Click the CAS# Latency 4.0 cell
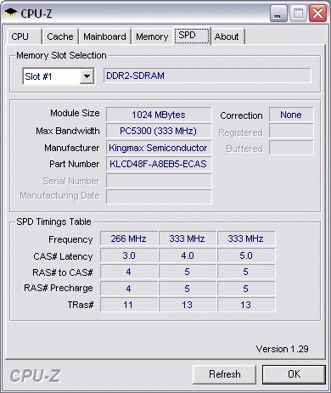 coord(188,255)
